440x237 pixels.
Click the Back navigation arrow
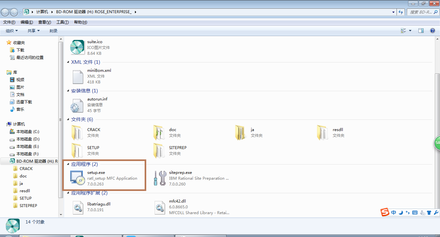[5, 12]
